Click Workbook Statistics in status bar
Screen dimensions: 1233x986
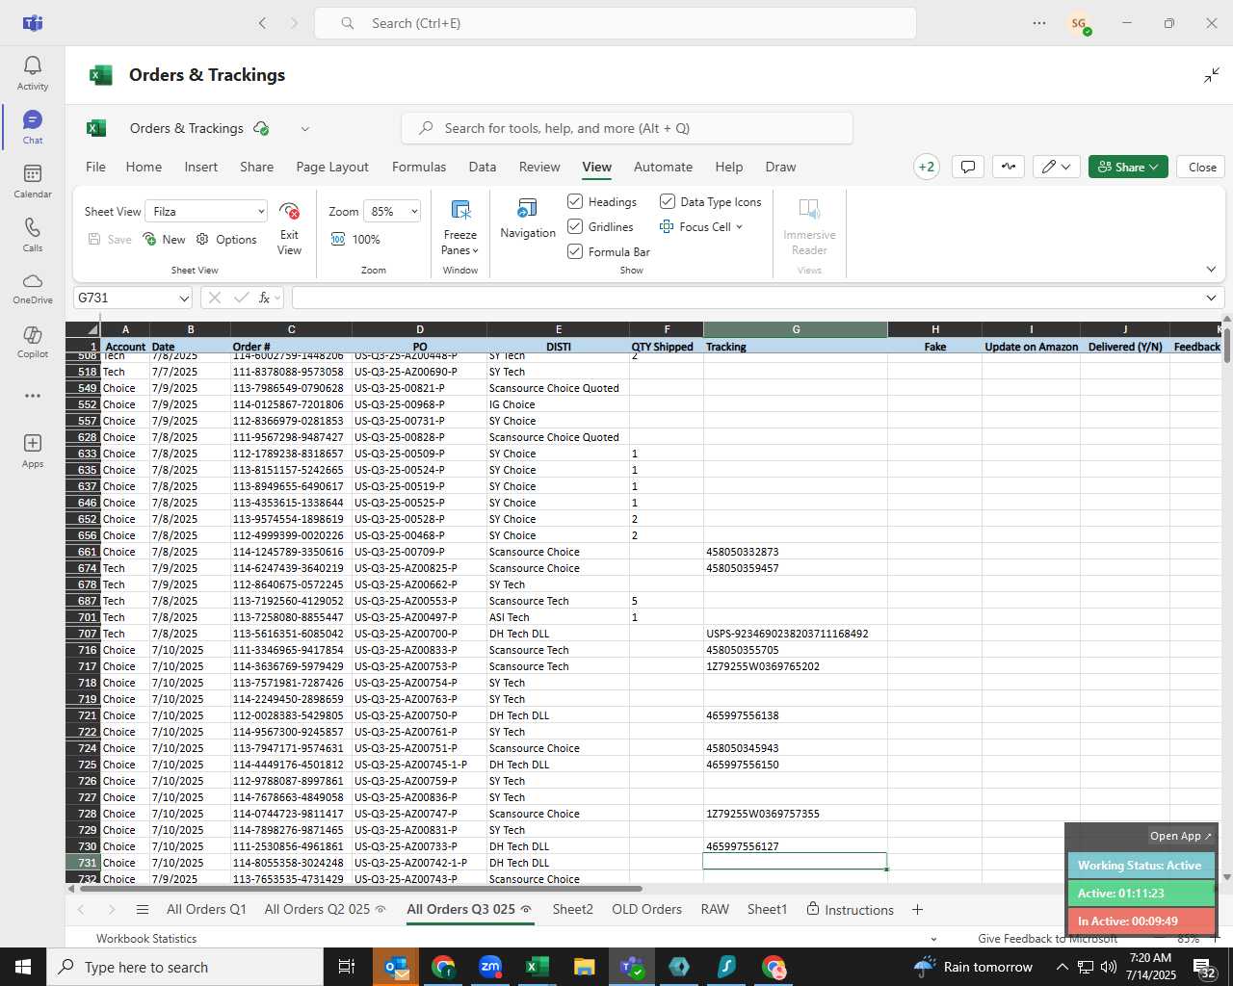pos(146,939)
